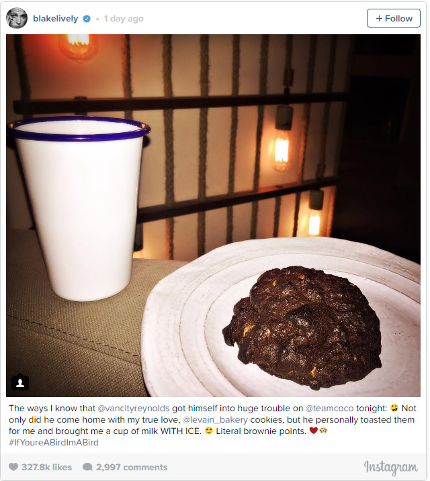Viewport: 430px width, 481px height.
Task: Open the @teamcoco mention
Action: click(330, 409)
